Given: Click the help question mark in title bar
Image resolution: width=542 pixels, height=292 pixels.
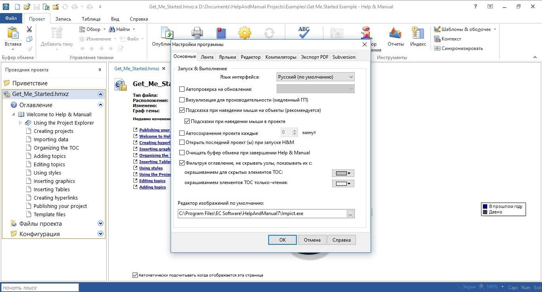Looking at the screenshot, I should coord(476,7).
